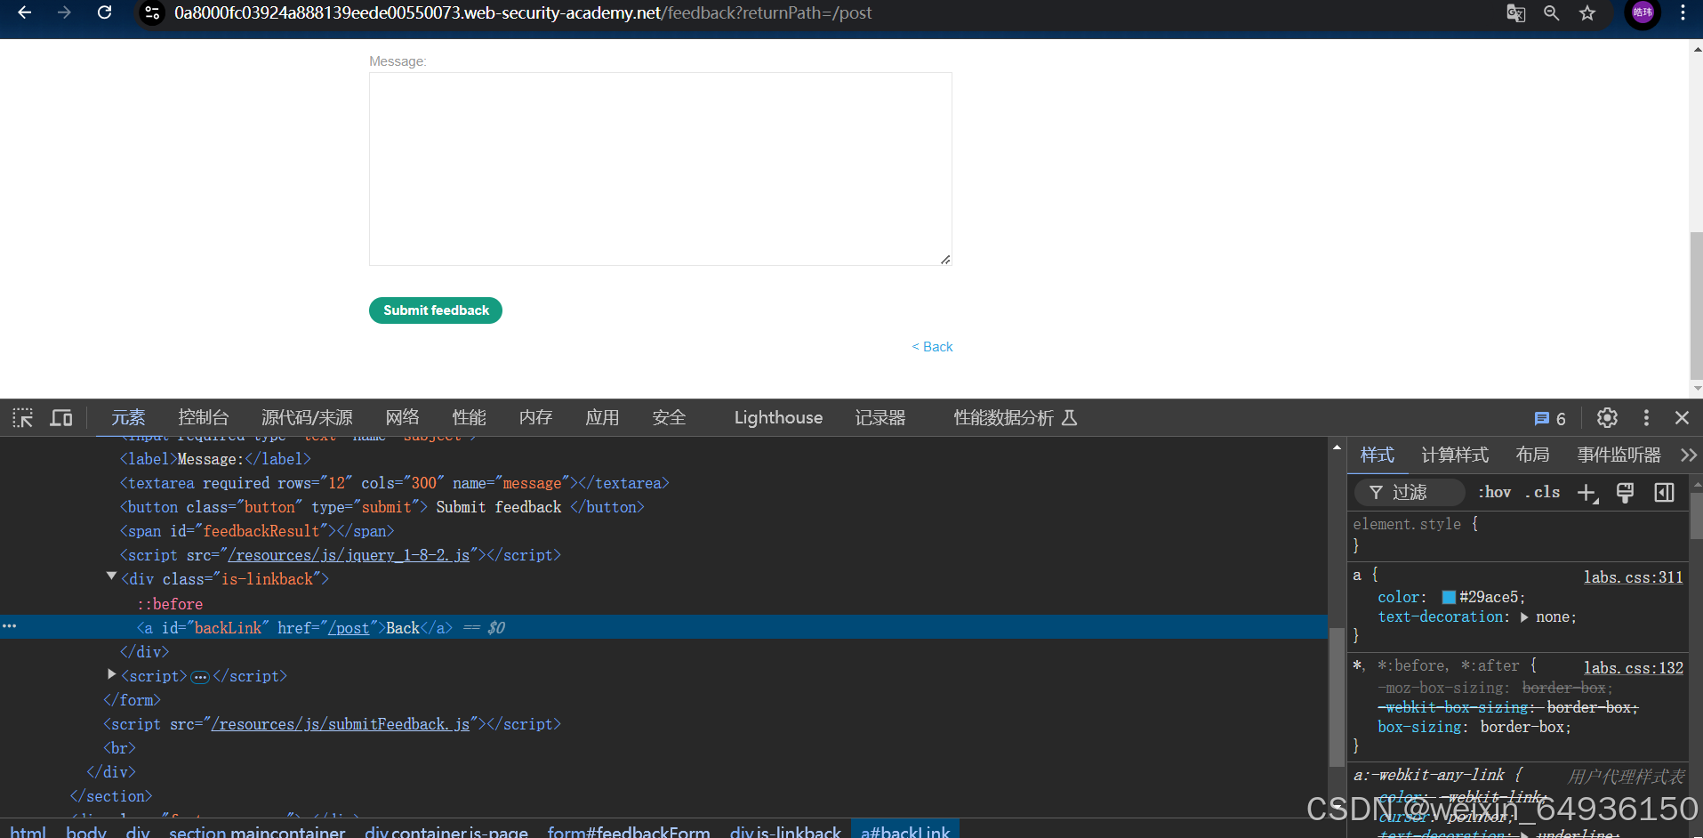Toggle .cls element classes panel

[1543, 492]
